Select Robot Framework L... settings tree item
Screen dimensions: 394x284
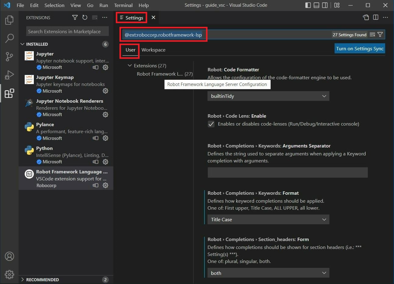165,74
